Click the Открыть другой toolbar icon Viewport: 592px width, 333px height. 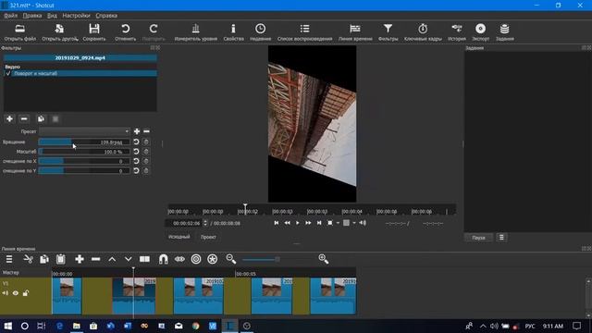(59, 32)
